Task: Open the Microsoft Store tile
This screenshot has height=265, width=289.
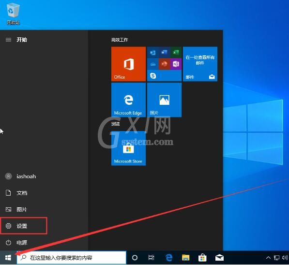Action: pyautogui.click(x=128, y=148)
